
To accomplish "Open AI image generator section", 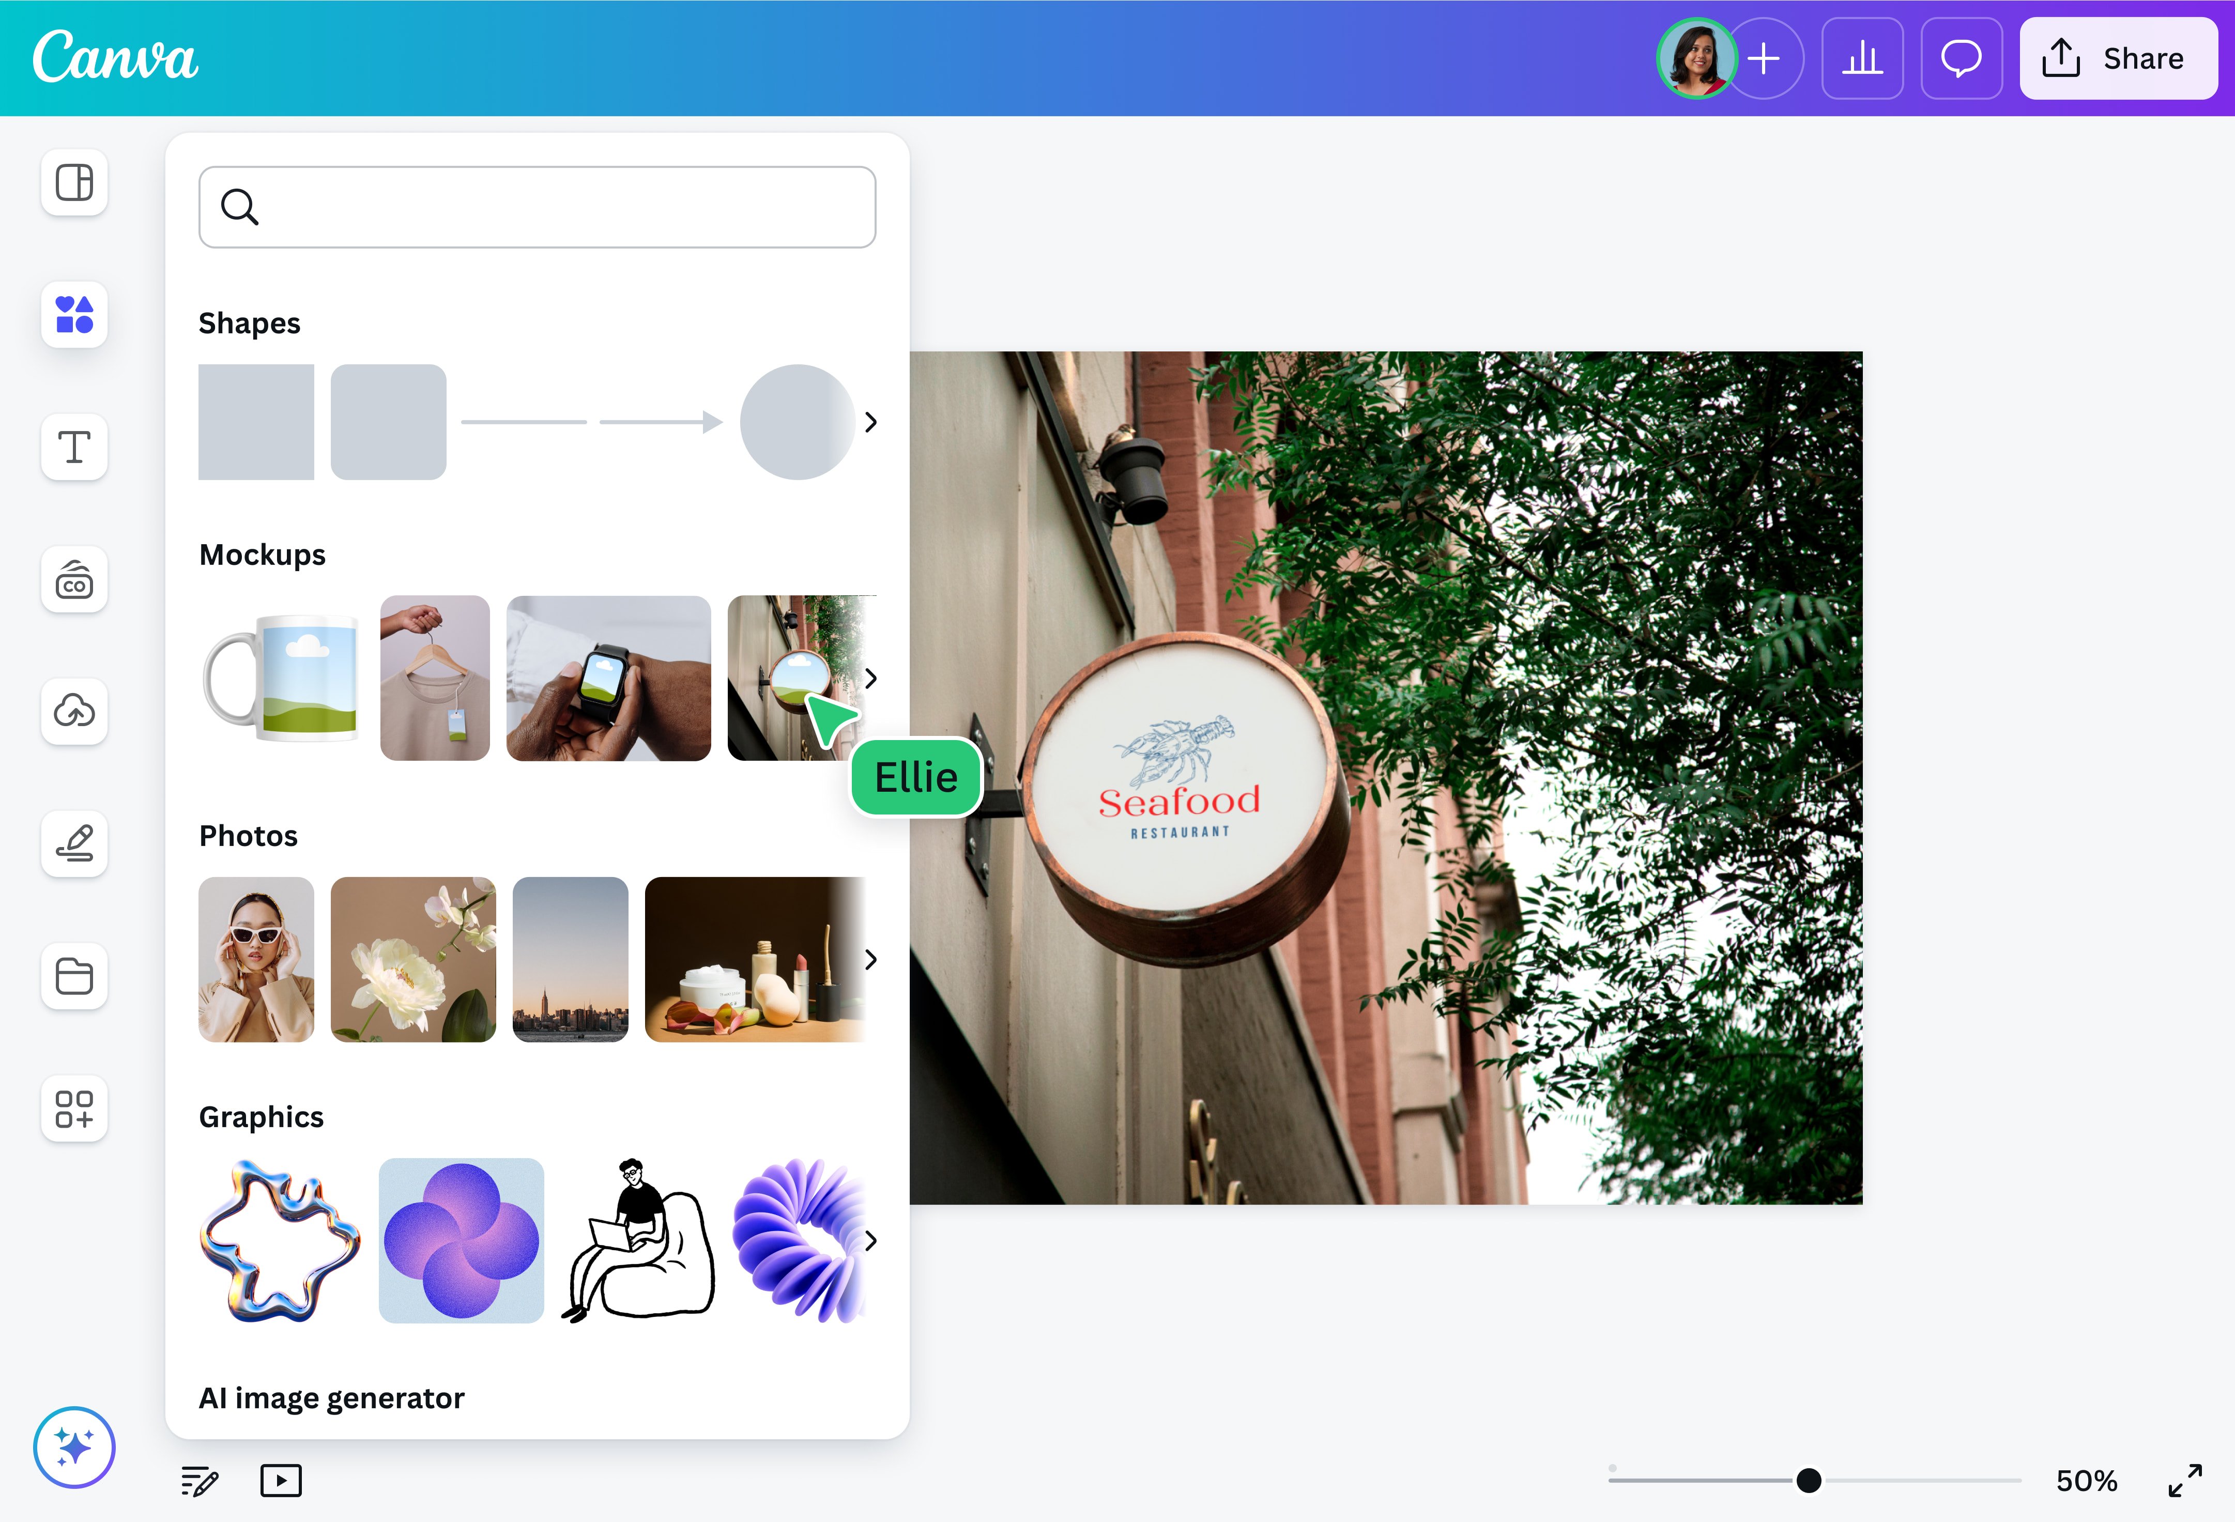I will pos(332,1398).
